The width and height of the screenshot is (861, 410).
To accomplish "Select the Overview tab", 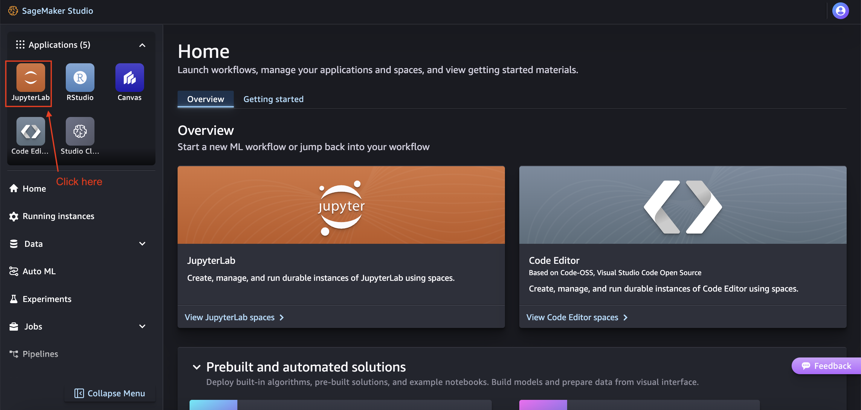I will coord(205,99).
